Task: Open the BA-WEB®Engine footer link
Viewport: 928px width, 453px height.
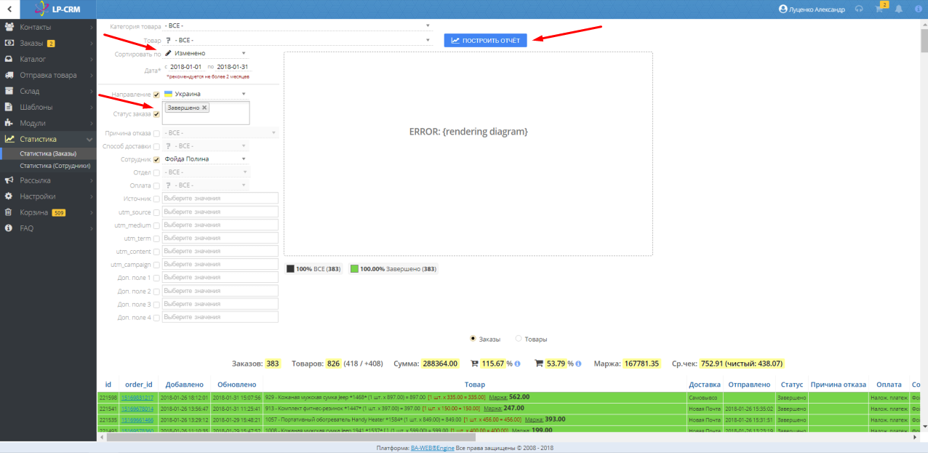Action: point(432,448)
